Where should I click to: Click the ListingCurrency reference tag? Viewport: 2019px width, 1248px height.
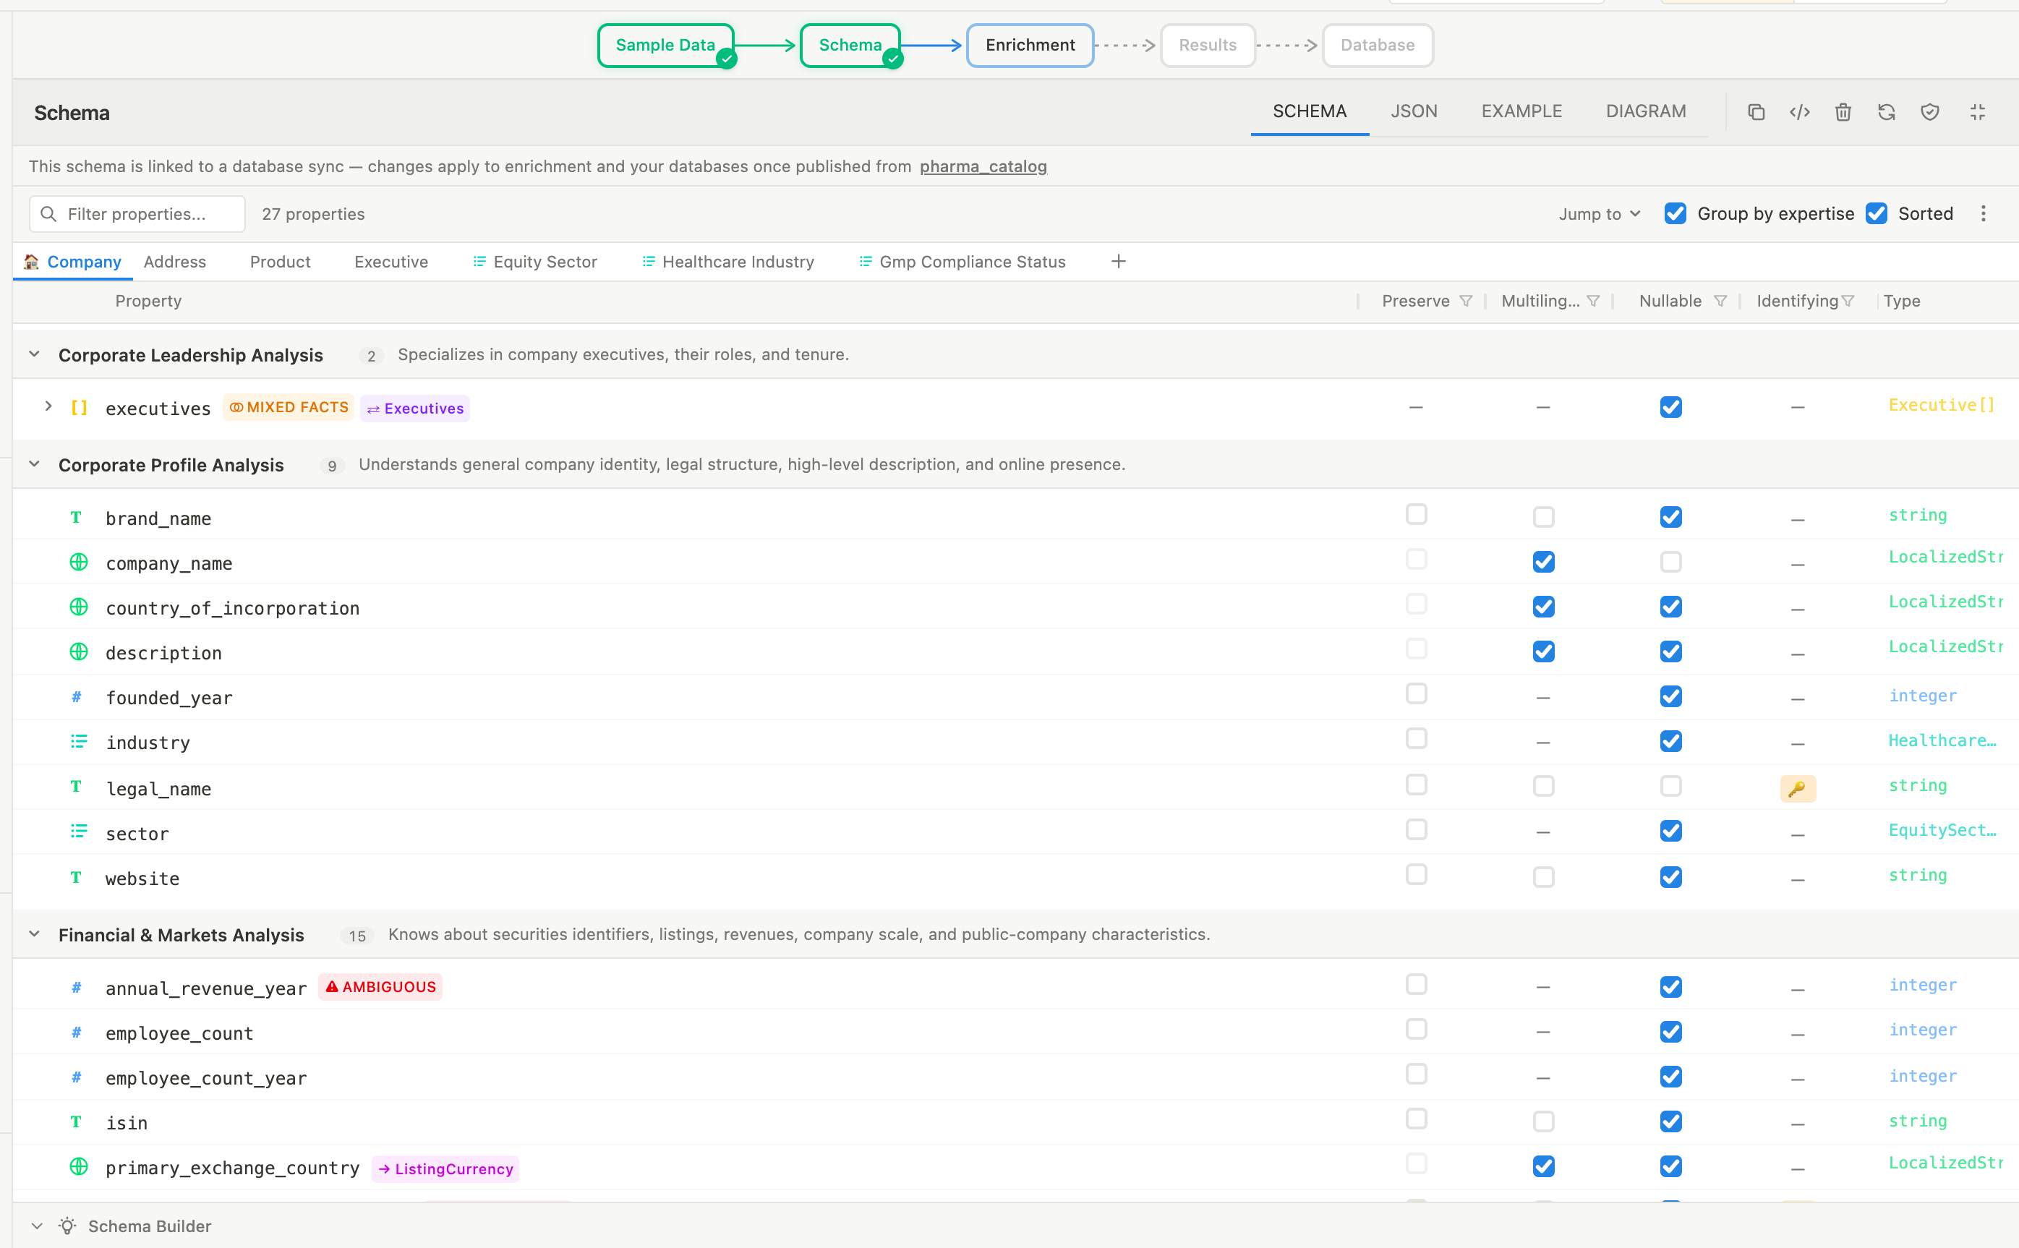[445, 1168]
